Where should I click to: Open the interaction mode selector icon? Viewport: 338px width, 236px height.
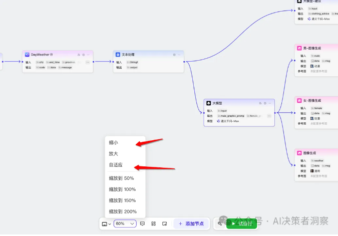pyautogui.click(x=106, y=224)
